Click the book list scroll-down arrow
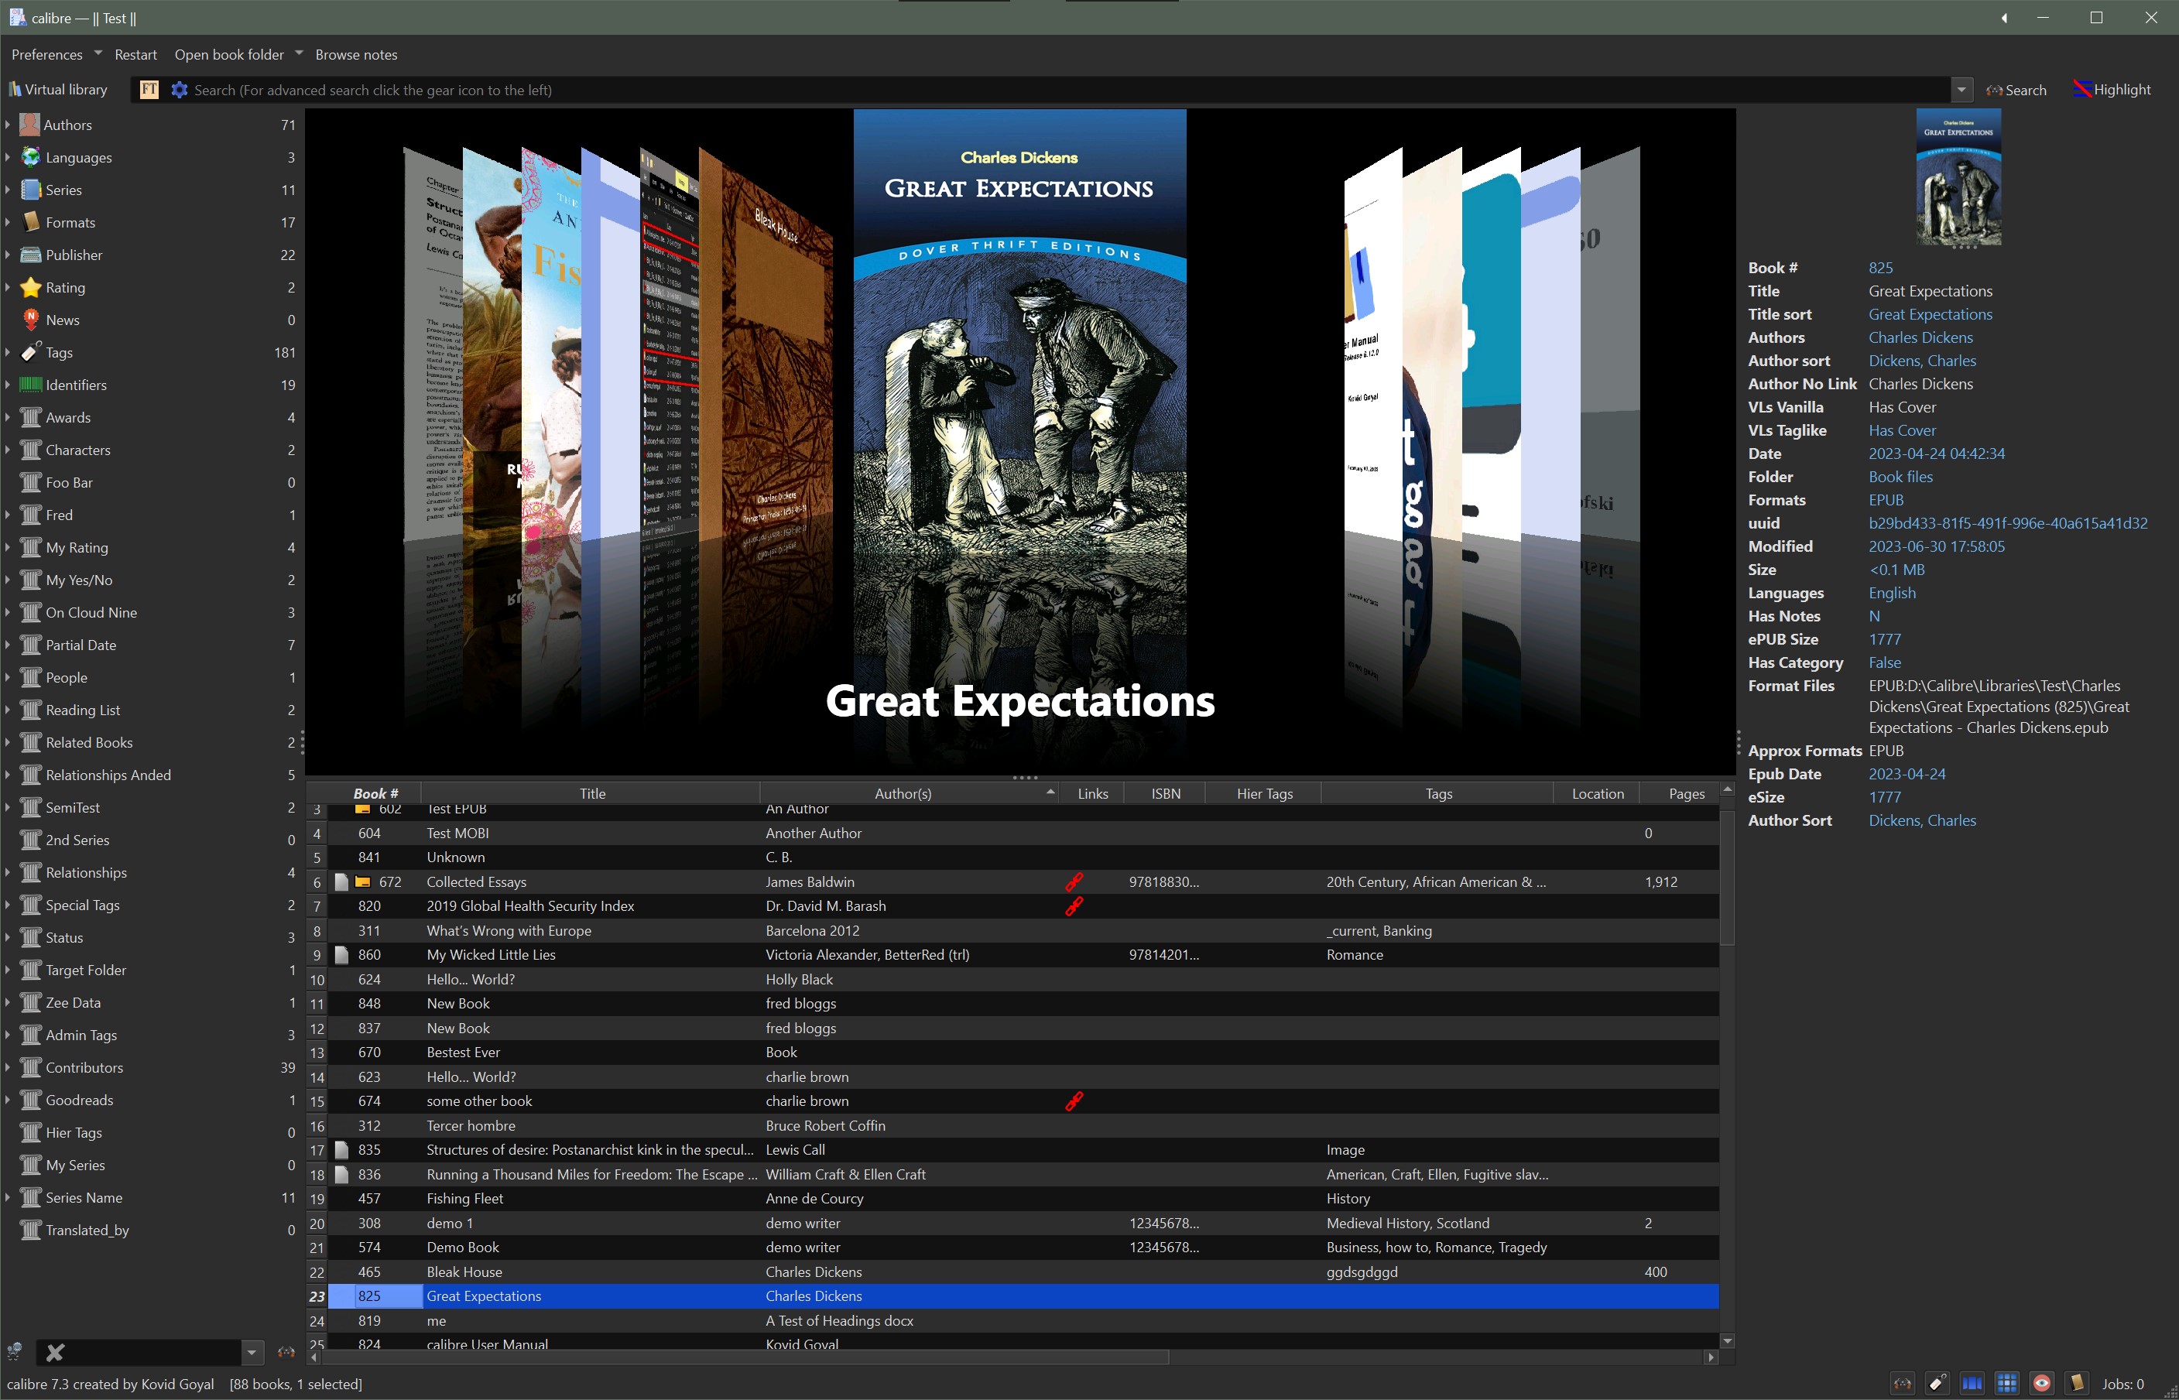The width and height of the screenshot is (2179, 1400). point(1727,1341)
